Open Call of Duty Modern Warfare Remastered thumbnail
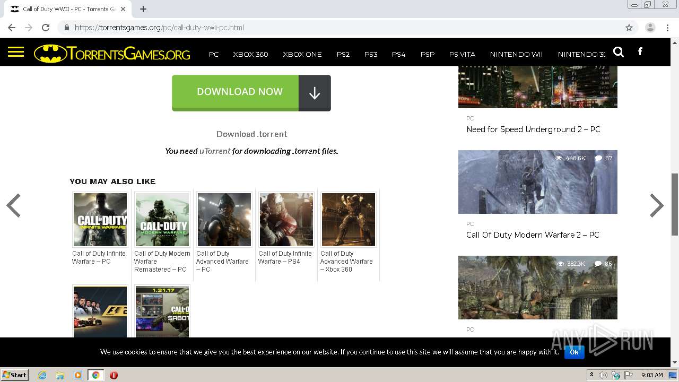Viewport: 679px width, 382px height. tap(162, 220)
